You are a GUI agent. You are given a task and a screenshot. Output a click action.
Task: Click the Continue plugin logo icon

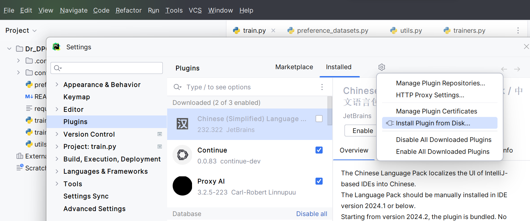(x=182, y=155)
